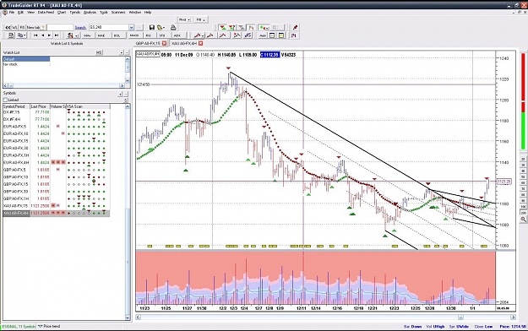The height and width of the screenshot is (331, 528).
Task: Select the DX #F,4H symbol row
Action: pyautogui.click(x=57, y=119)
